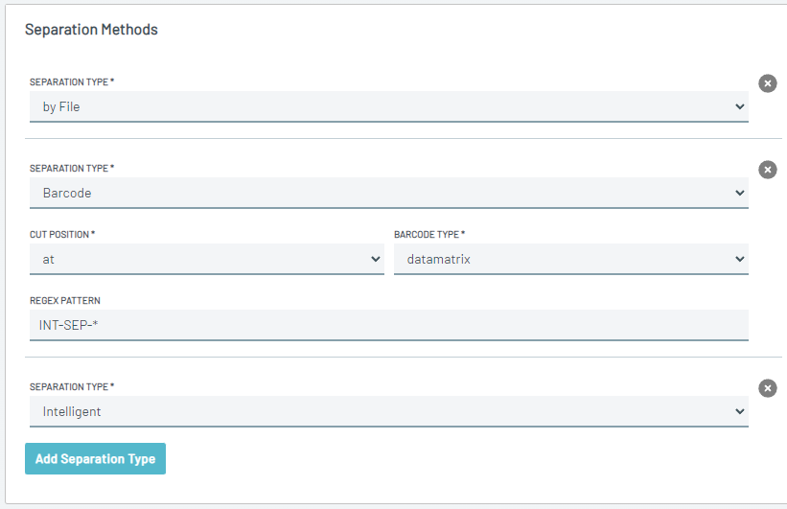Click chevron arrow of 'by File' dropdown
The height and width of the screenshot is (509, 787).
click(x=739, y=106)
